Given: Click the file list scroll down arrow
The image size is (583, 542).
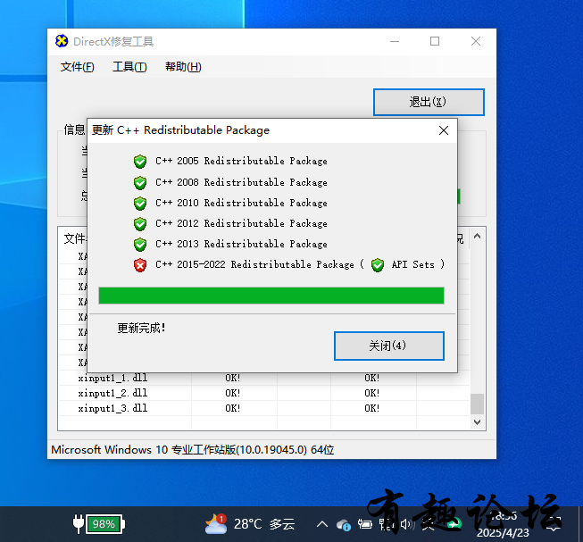Looking at the screenshot, I should (478, 422).
